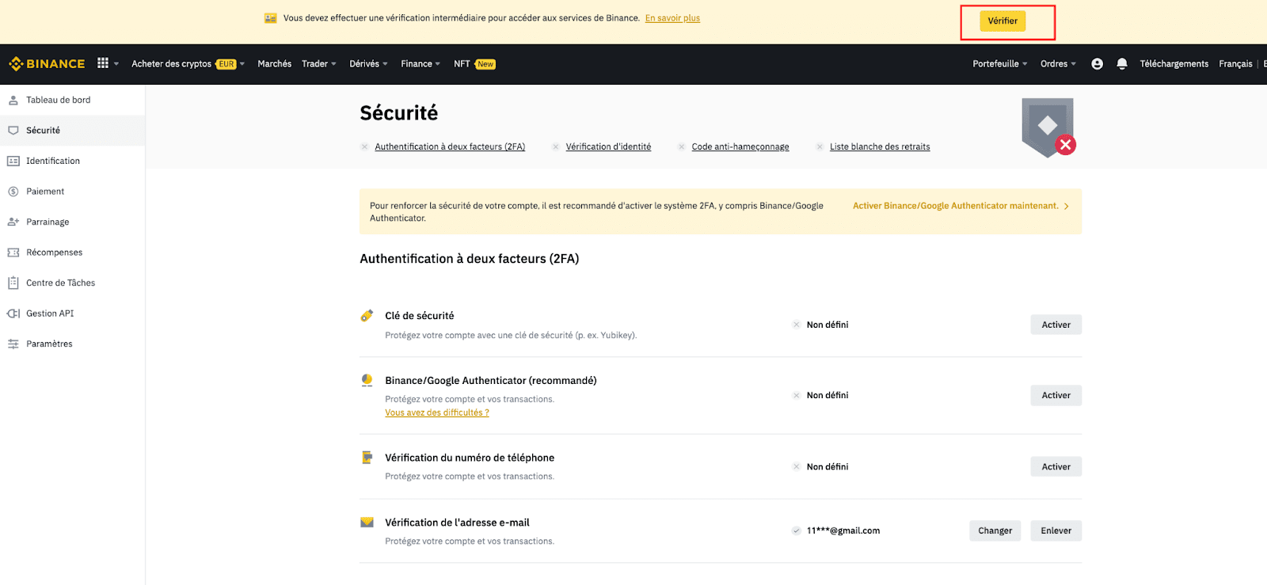Expand the Portefeuille dropdown

point(1025,64)
